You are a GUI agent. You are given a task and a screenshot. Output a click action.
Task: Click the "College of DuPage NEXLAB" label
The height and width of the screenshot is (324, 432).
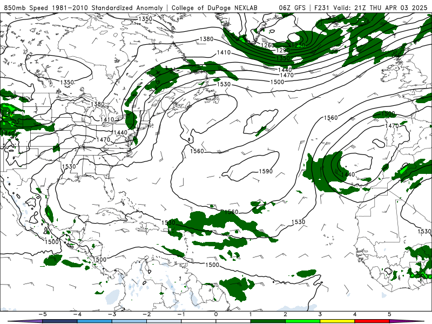pyautogui.click(x=214, y=8)
